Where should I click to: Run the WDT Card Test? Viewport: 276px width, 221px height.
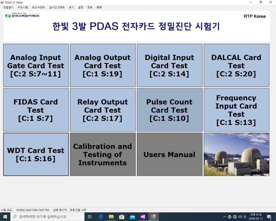[x=36, y=154]
